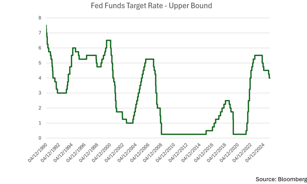The image size is (307, 184).
Task: Select the y-axis value 3 label
Action: tap(40, 93)
